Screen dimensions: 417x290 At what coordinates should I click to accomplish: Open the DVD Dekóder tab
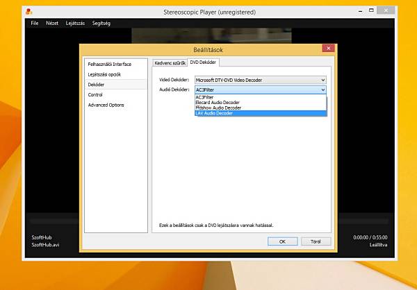click(x=203, y=62)
